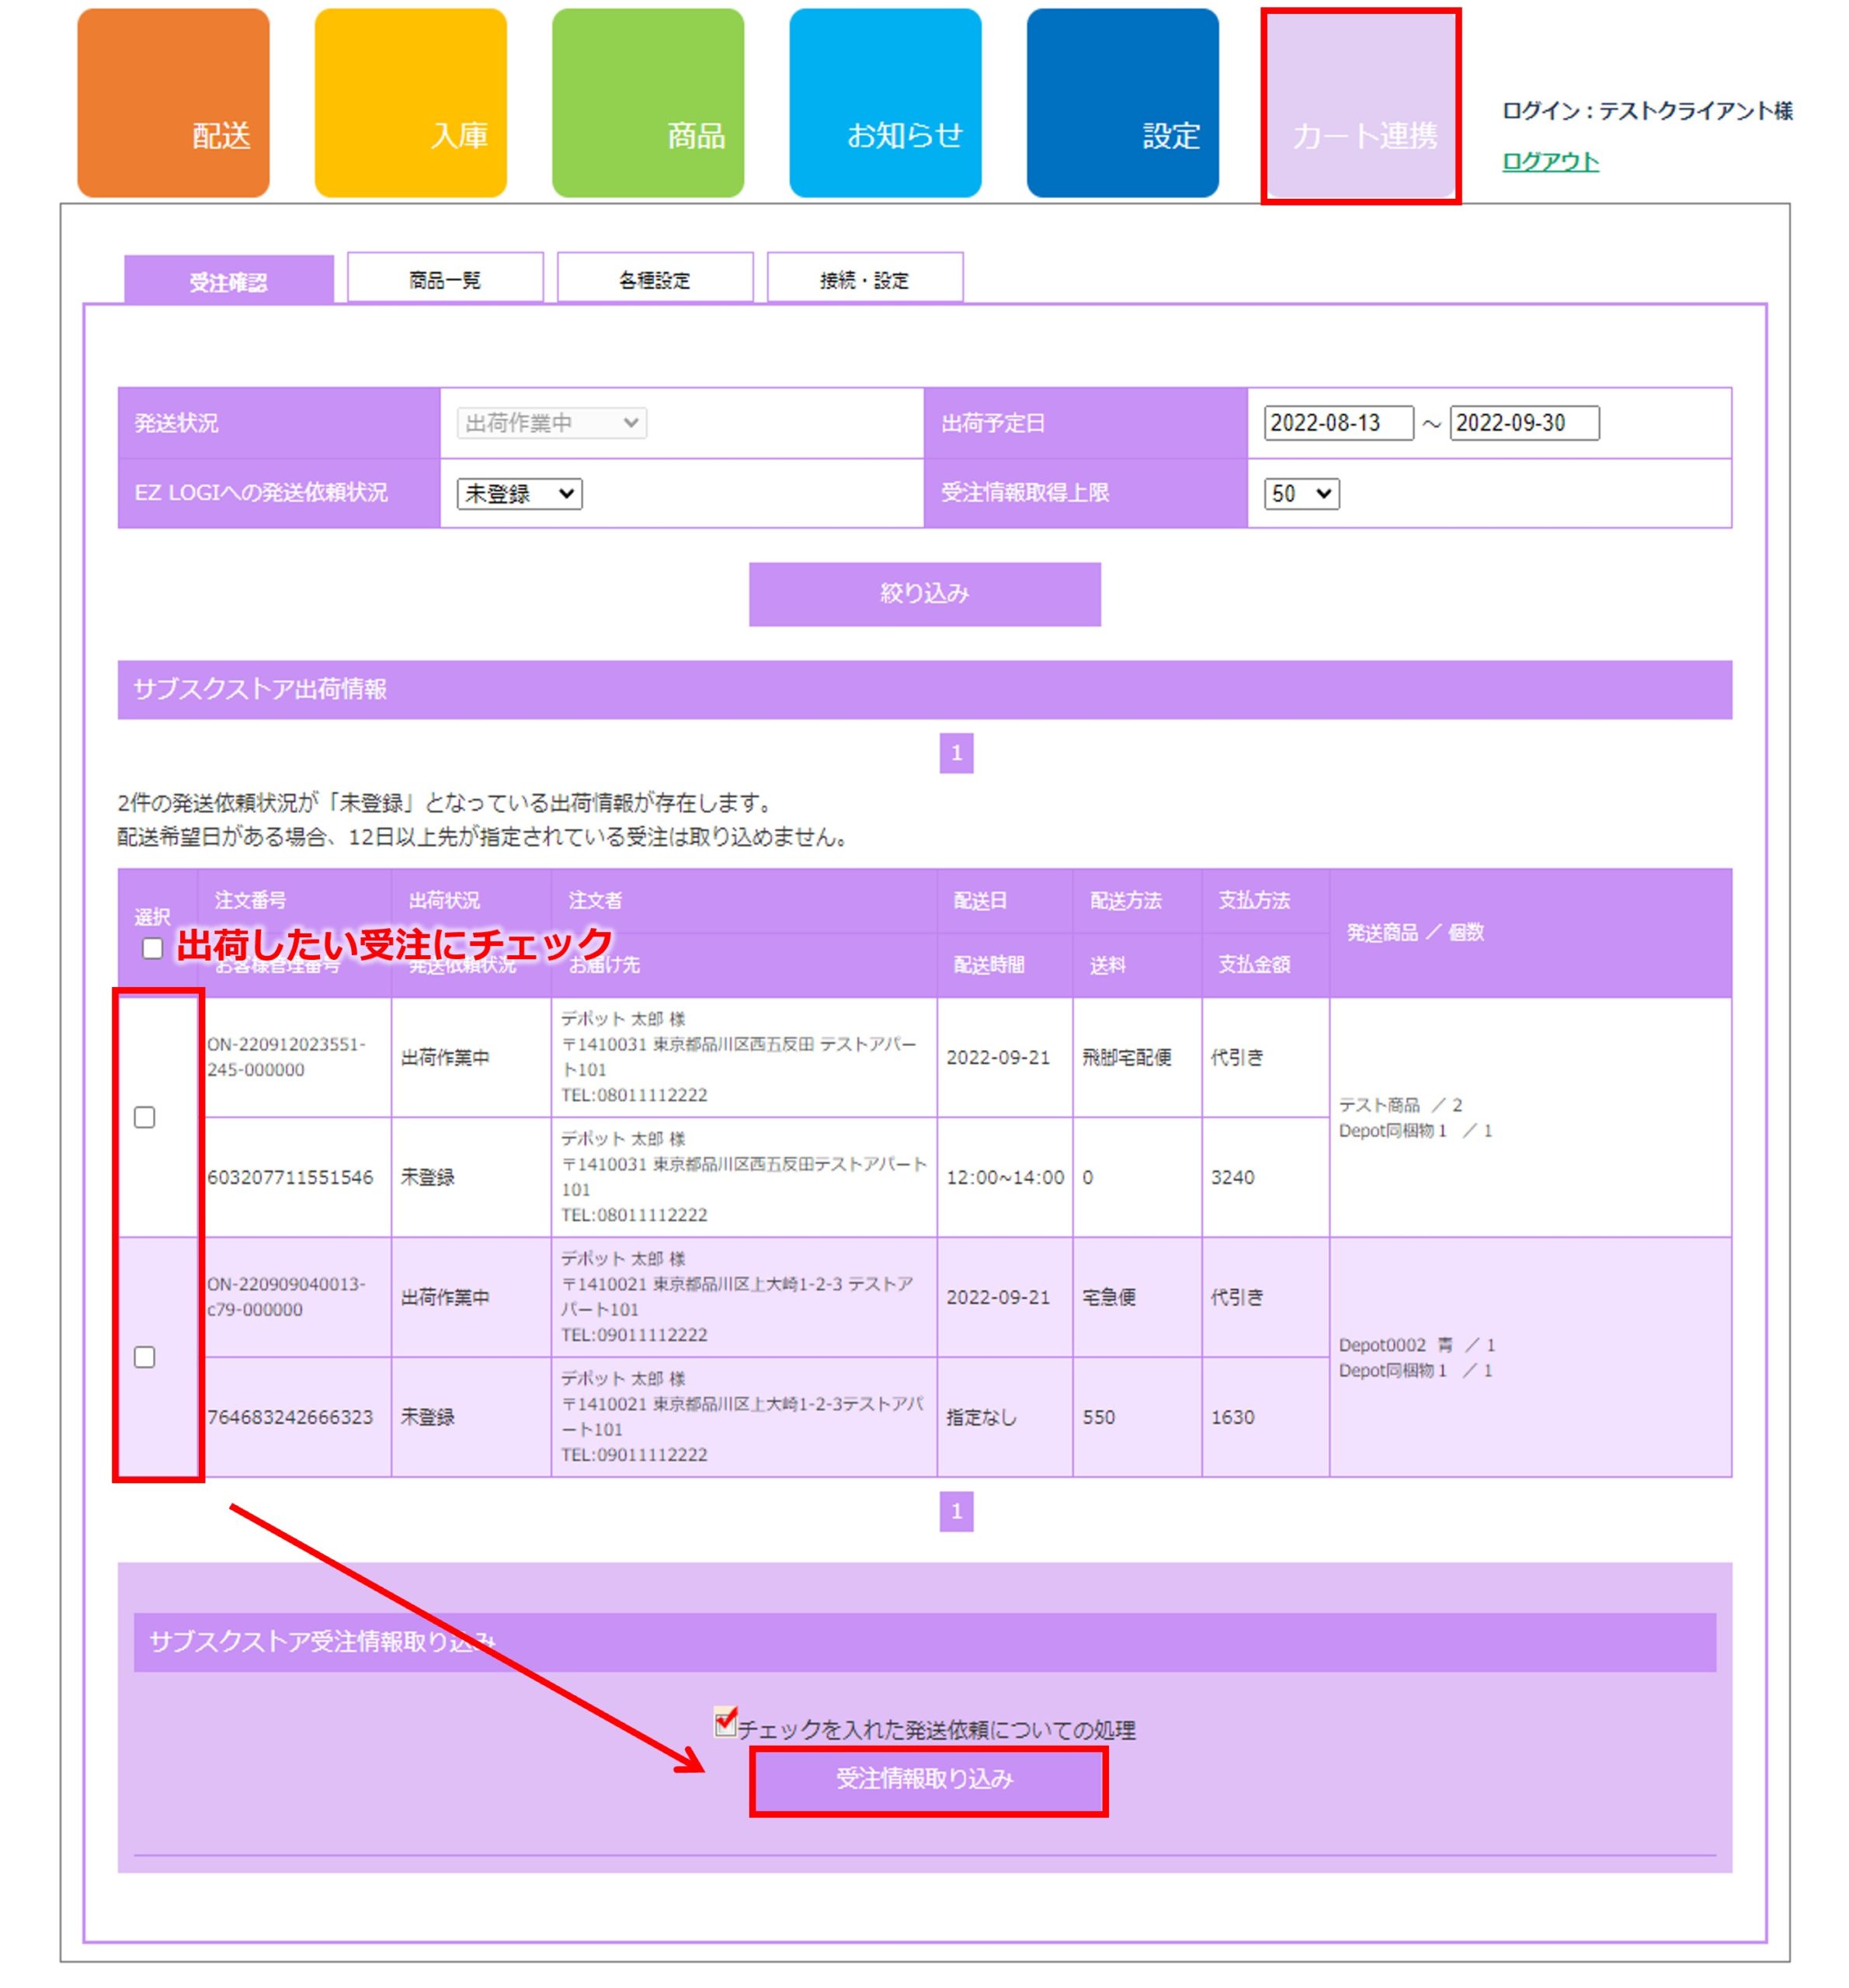Open the 商品 green navigation tile
The width and height of the screenshot is (1849, 1988).
[647, 103]
